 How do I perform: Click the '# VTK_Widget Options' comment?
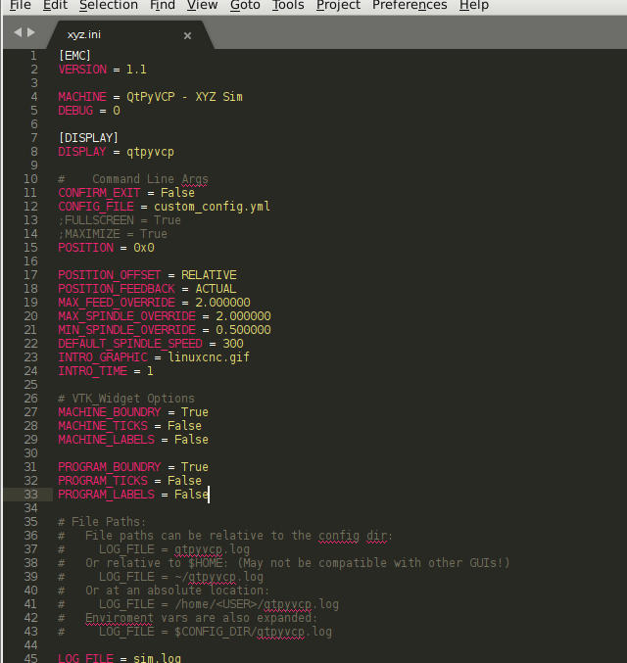[126, 399]
